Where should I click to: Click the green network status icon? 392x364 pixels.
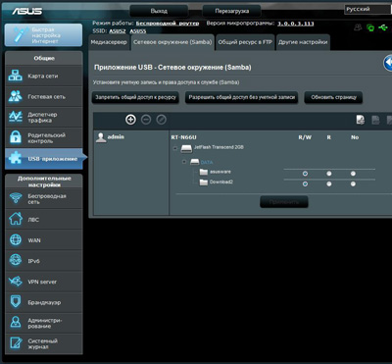(370, 28)
